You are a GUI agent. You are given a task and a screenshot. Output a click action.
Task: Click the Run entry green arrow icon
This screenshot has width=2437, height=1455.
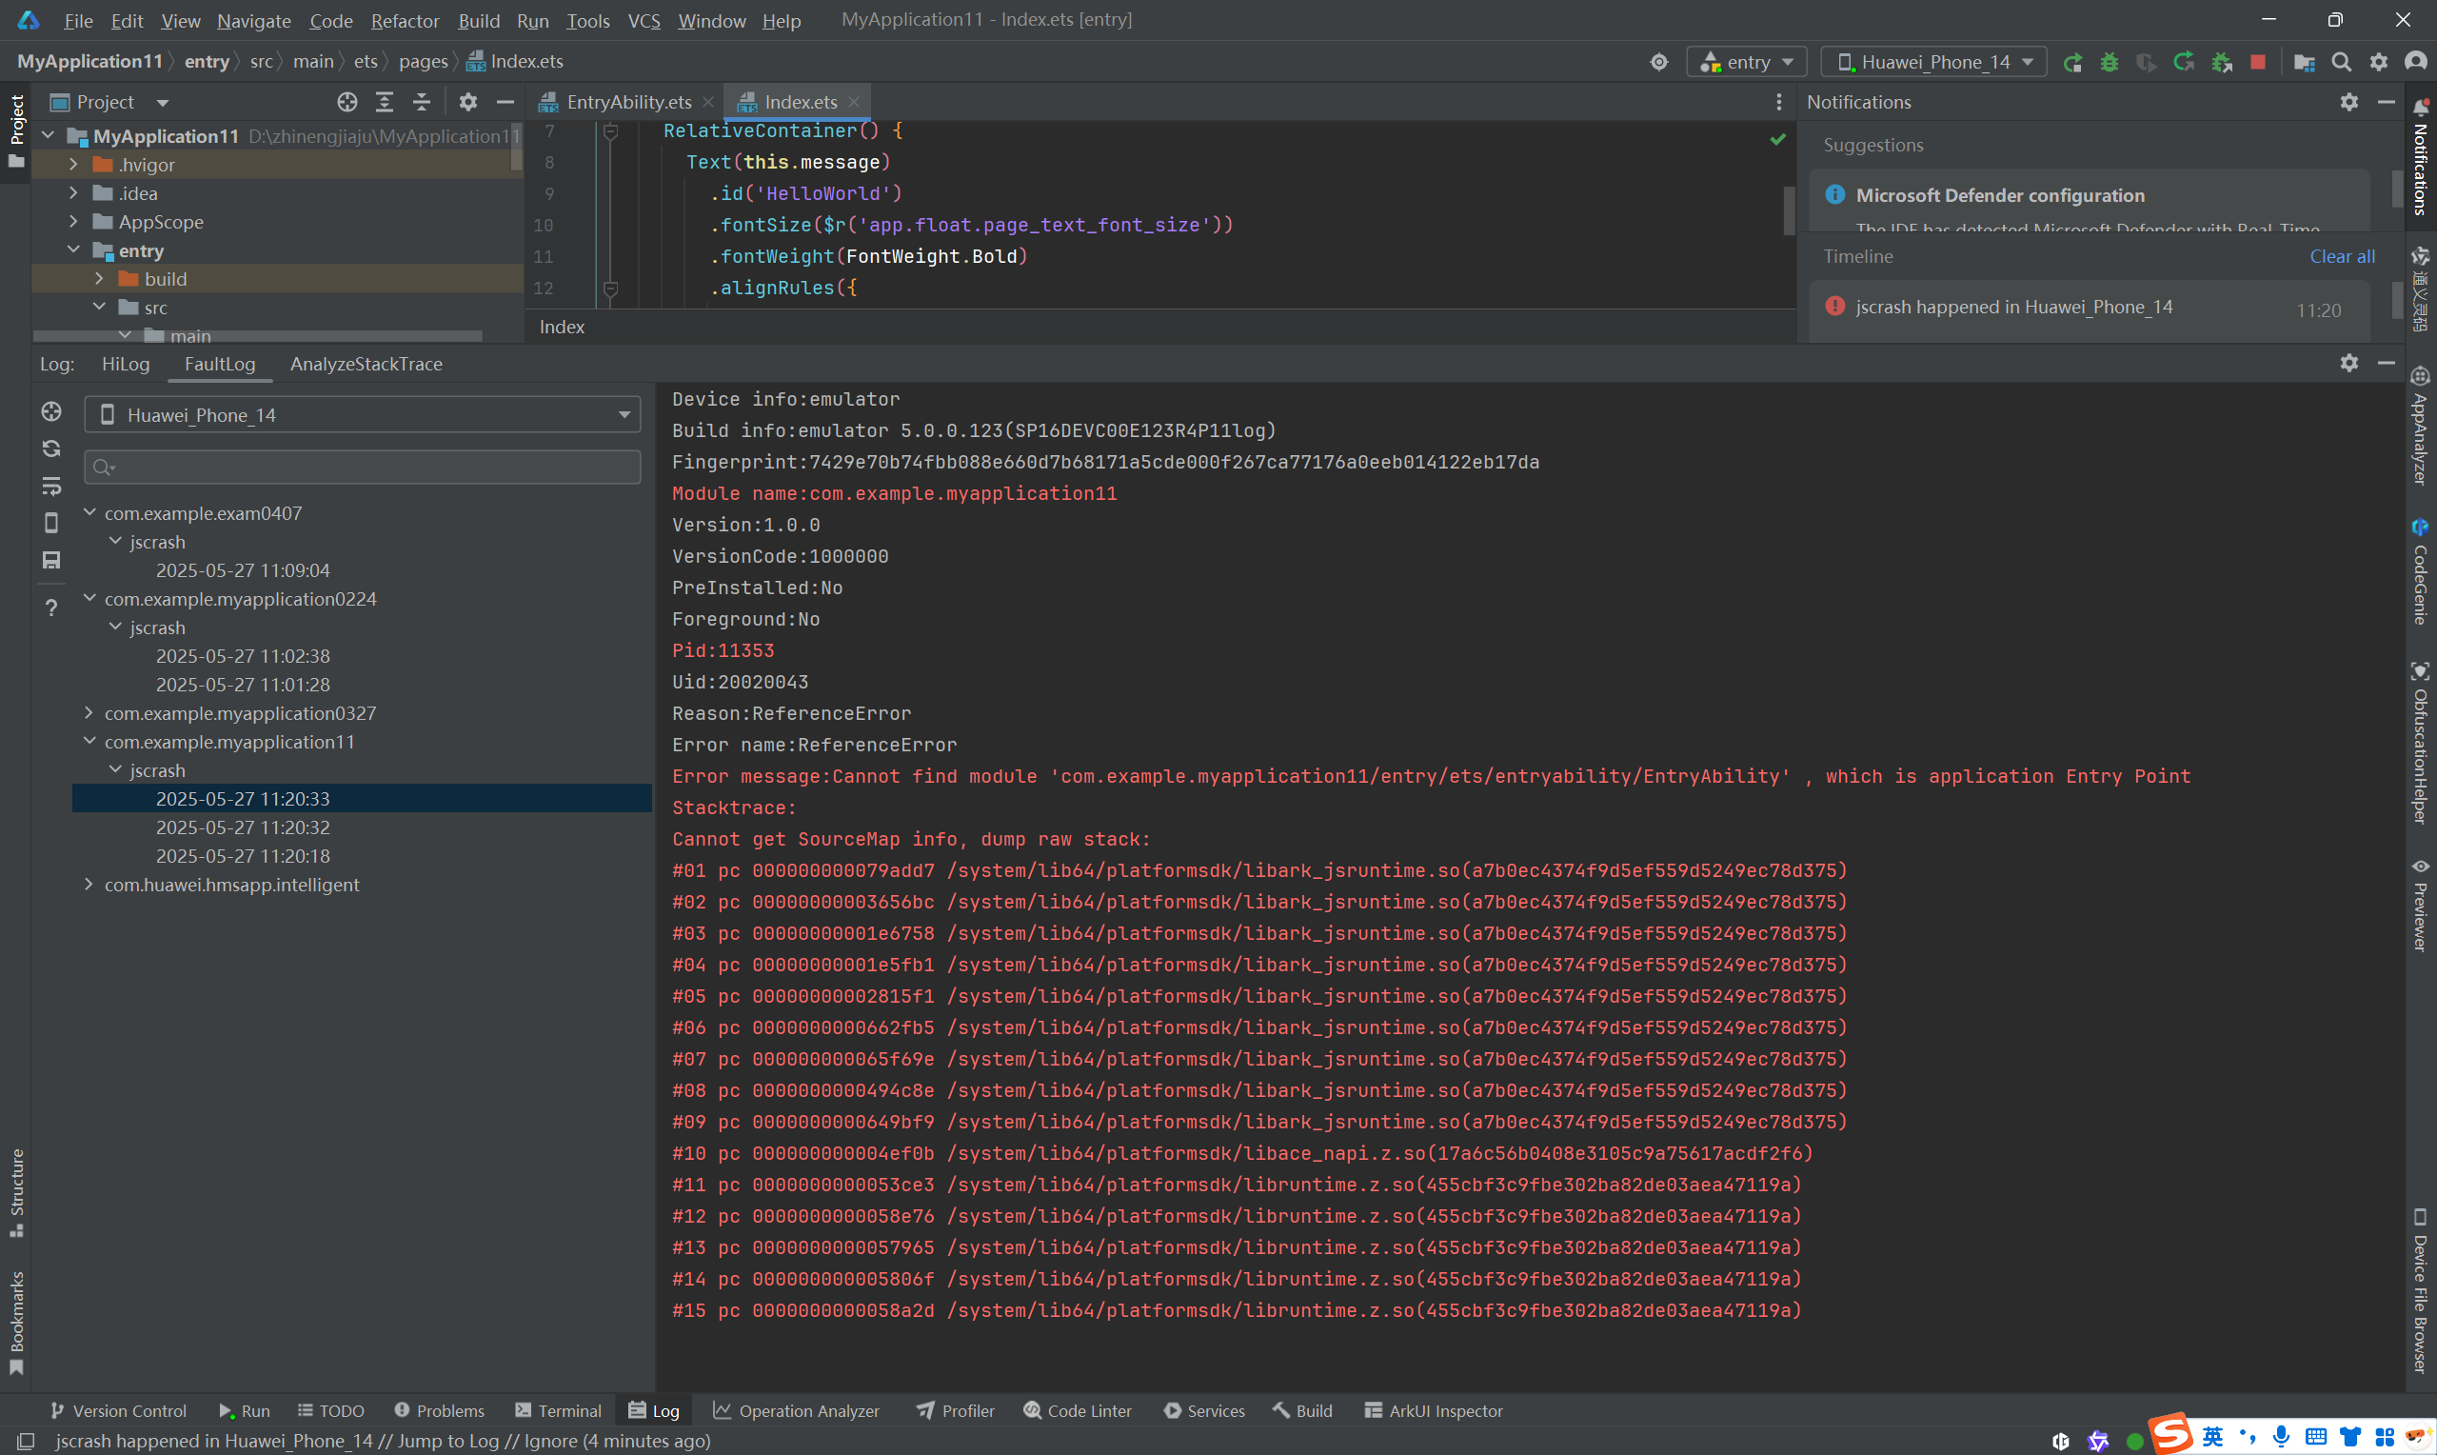click(2071, 62)
